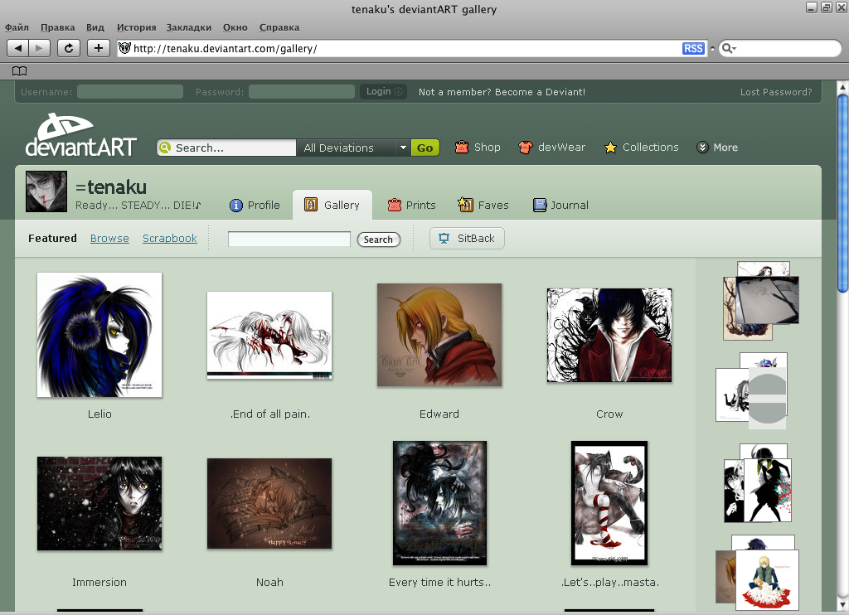This screenshot has height=615, width=849.
Task: Click the browser Back arrow button
Action: [x=18, y=48]
